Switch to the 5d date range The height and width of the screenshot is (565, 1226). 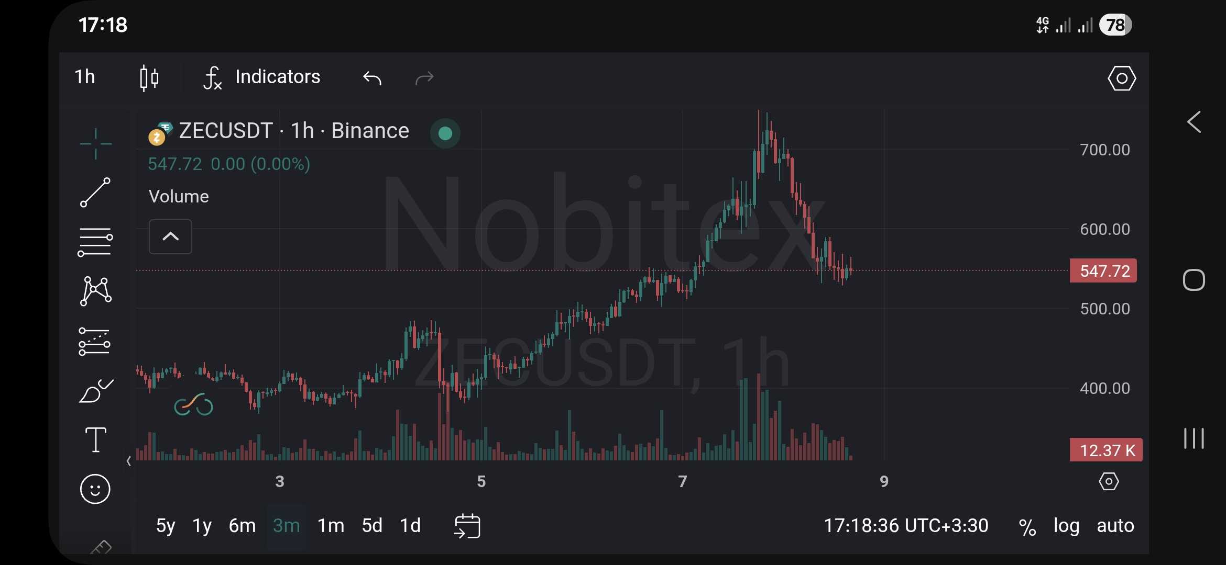[372, 526]
